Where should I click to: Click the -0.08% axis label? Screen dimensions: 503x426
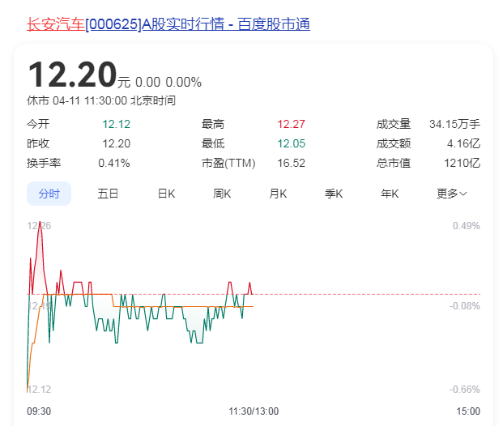(x=464, y=306)
